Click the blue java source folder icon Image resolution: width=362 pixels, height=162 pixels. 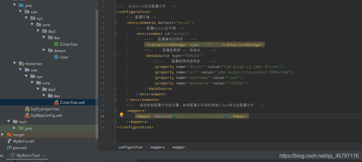coord(21,5)
